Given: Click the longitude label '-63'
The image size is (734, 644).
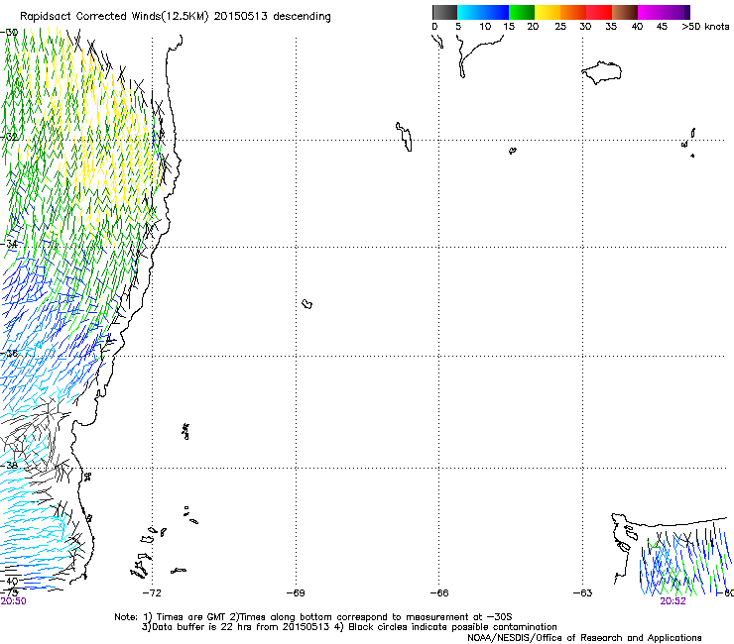Looking at the screenshot, I should tap(582, 593).
